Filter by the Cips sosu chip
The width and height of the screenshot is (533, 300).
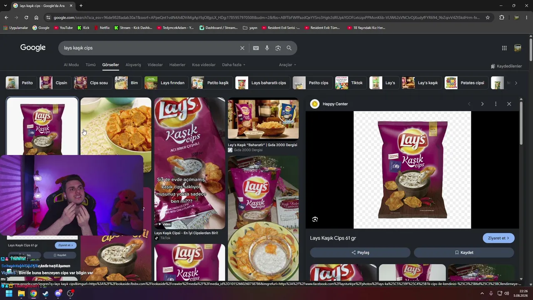(93, 83)
